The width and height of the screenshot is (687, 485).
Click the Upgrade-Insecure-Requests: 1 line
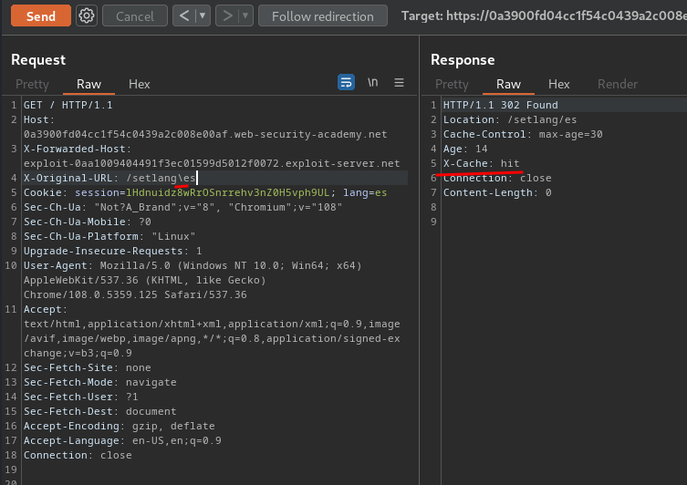tap(112, 251)
